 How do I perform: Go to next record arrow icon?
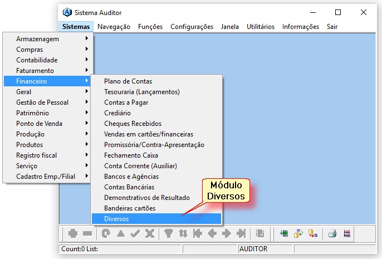(227, 233)
